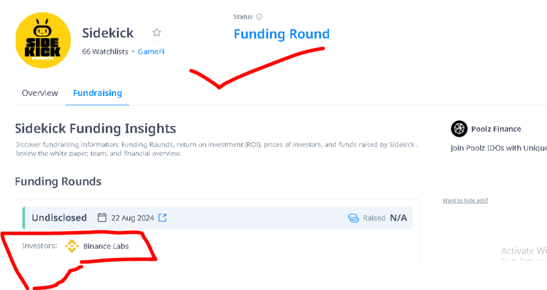Viewport: 547px width, 290px height.
Task: Click the calendar icon in funding round
Action: tap(102, 217)
